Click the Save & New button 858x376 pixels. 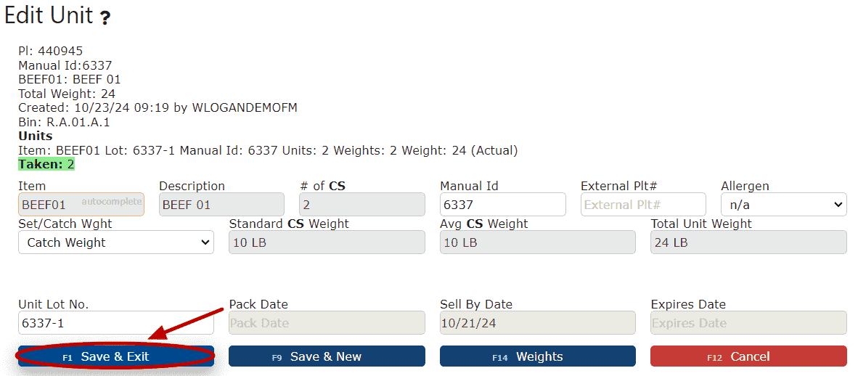327,357
